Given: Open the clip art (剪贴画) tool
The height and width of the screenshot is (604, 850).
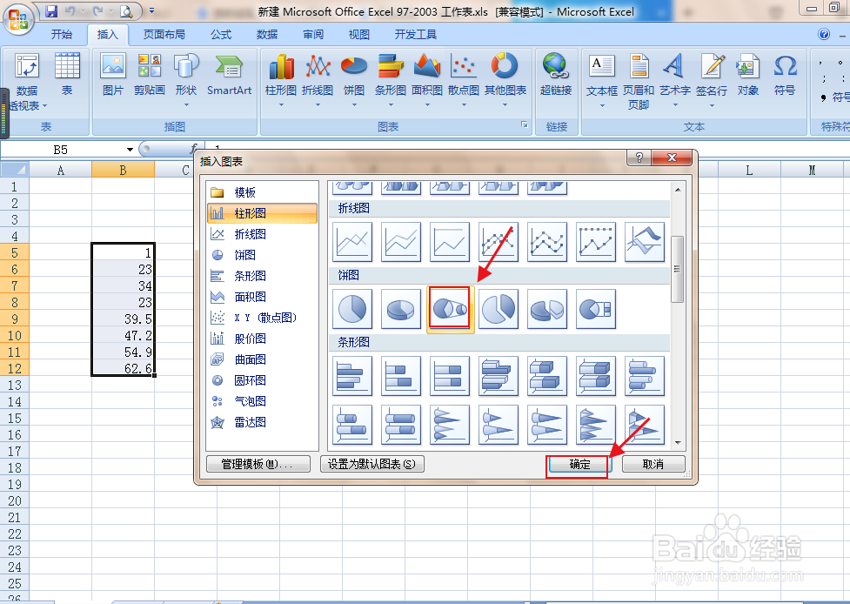Looking at the screenshot, I should (150, 75).
